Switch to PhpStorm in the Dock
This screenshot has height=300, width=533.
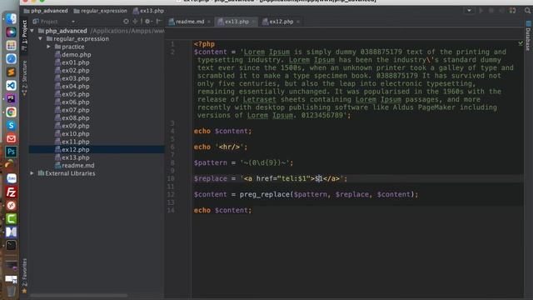(x=11, y=98)
